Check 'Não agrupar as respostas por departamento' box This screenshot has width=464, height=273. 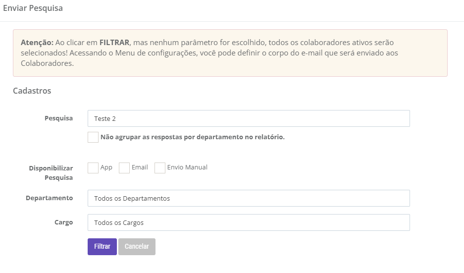(93, 137)
